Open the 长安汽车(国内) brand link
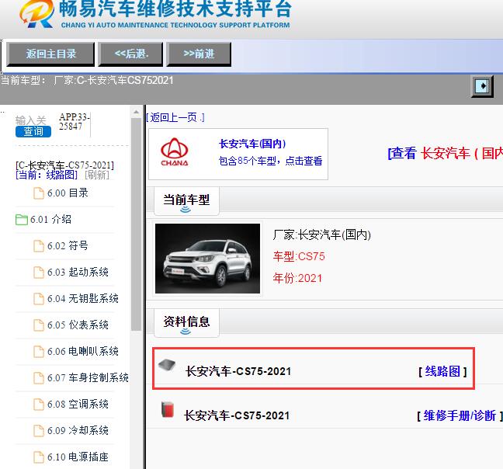Image resolution: width=503 pixels, height=469 pixels. (x=252, y=144)
